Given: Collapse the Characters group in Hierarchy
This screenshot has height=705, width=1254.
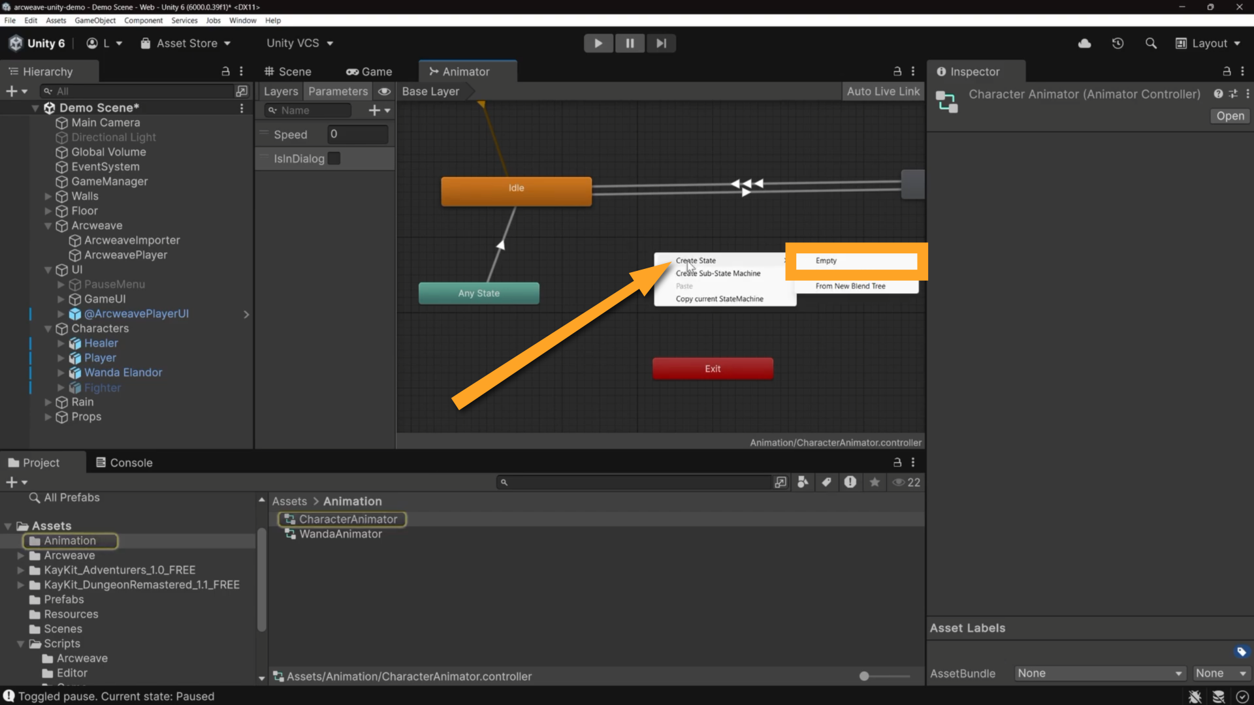Looking at the screenshot, I should [48, 329].
